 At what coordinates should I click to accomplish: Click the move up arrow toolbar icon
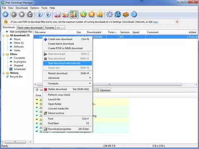(x=39, y=14)
